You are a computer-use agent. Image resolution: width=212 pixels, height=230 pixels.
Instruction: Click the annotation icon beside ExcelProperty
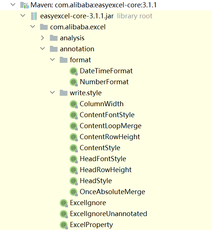[64, 225]
